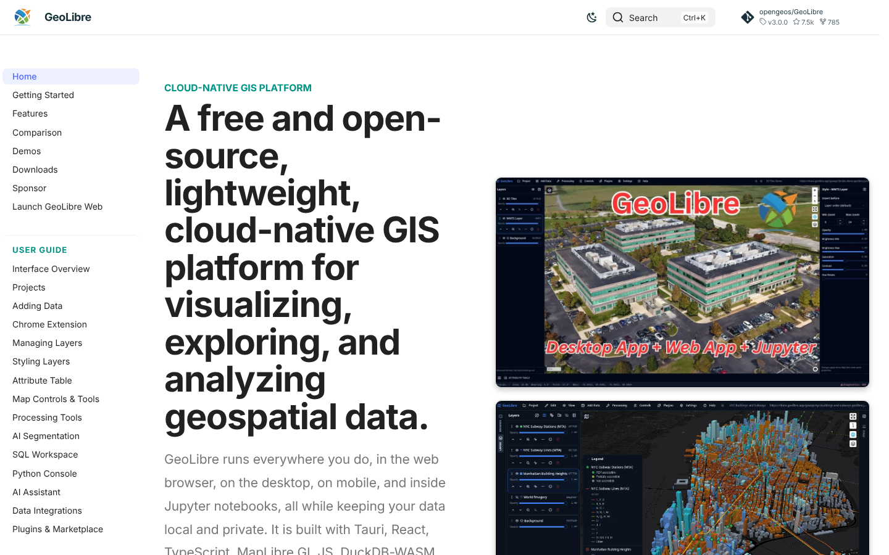Navigate to Demos

[27, 151]
